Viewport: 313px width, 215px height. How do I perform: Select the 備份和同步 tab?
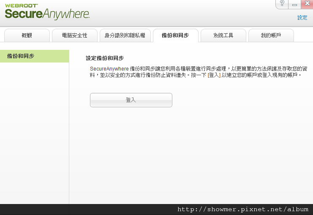click(176, 35)
